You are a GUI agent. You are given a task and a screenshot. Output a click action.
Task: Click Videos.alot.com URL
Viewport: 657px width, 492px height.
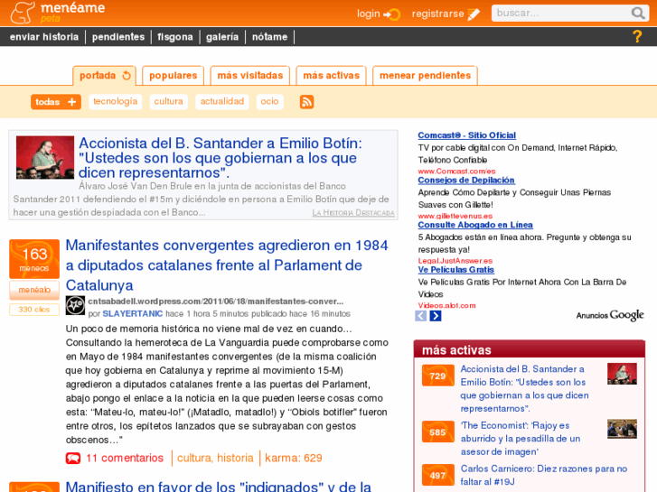click(x=446, y=306)
